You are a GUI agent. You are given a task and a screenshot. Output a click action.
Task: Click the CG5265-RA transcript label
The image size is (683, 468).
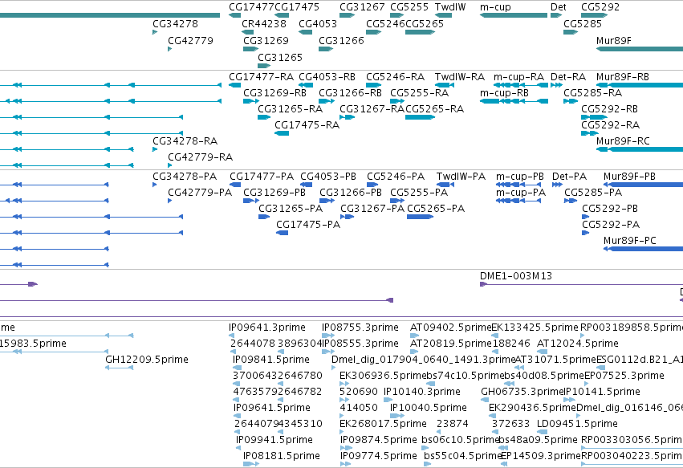[x=434, y=109]
